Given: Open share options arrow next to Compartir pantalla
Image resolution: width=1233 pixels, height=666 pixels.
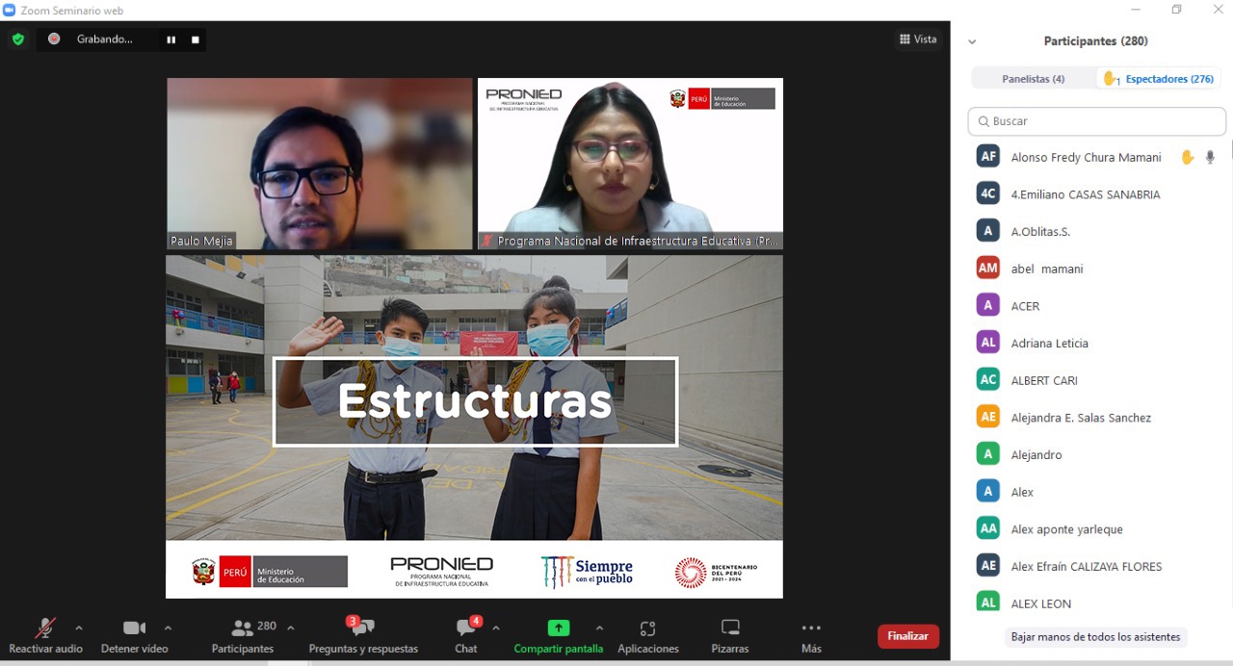Looking at the screenshot, I should click(599, 628).
